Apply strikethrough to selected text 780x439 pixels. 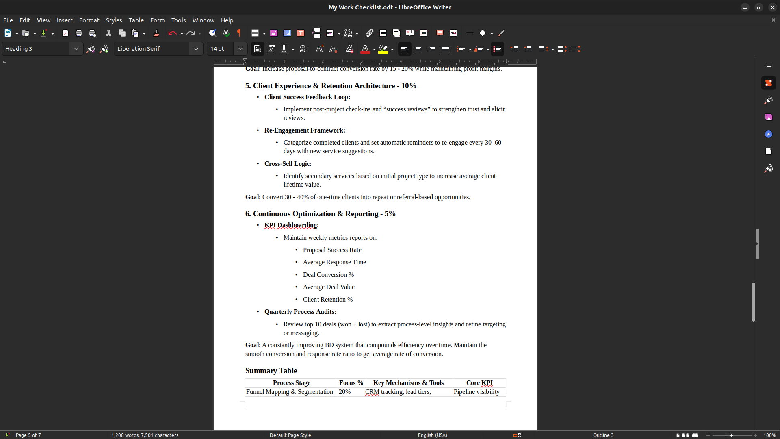tap(303, 49)
